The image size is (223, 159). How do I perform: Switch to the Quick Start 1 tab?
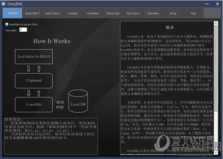[32, 13]
